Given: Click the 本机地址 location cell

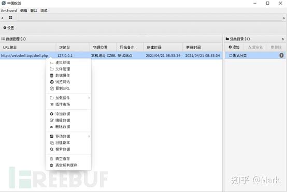Looking at the screenshot, I should coord(104,55).
